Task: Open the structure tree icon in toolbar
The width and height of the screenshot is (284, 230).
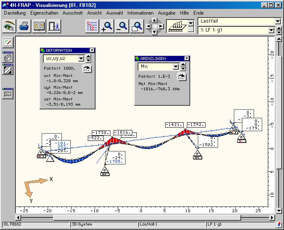Action: 92,26
